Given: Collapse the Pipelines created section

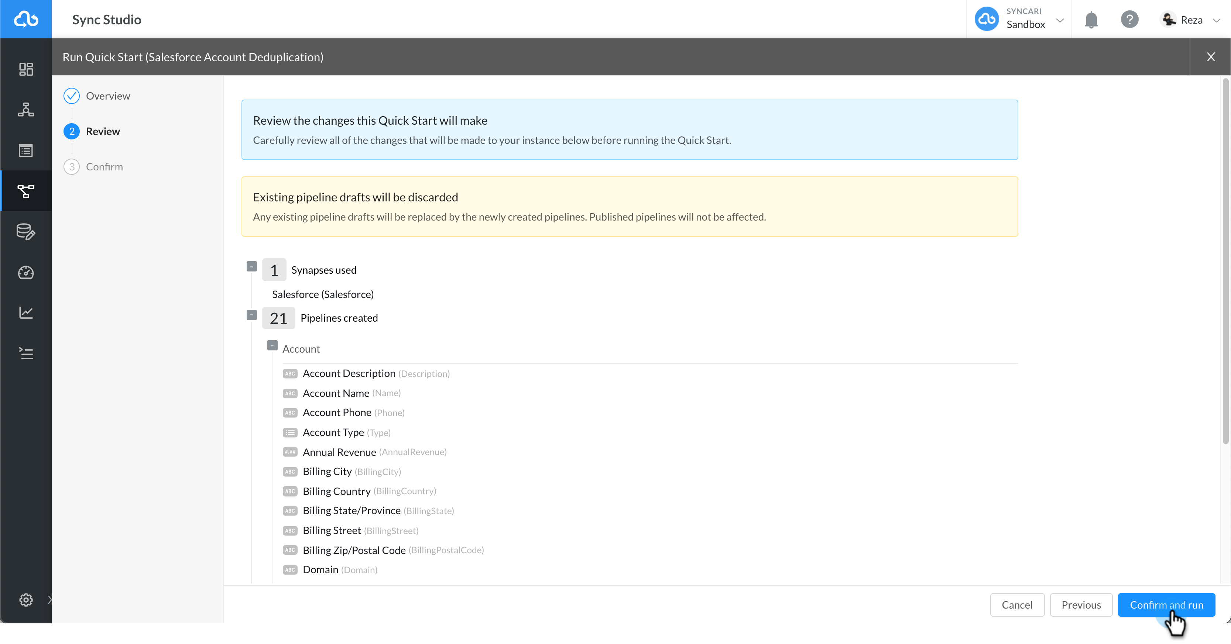Looking at the screenshot, I should click(251, 315).
